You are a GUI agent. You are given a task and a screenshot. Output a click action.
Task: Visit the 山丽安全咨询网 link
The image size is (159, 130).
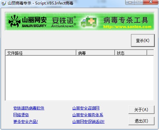coord(86,108)
